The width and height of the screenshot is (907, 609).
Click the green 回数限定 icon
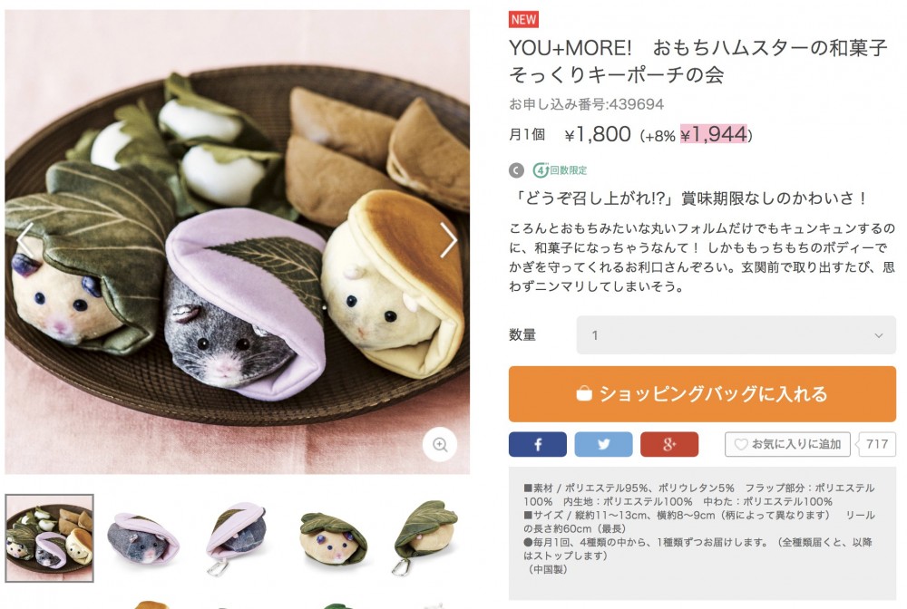560,170
